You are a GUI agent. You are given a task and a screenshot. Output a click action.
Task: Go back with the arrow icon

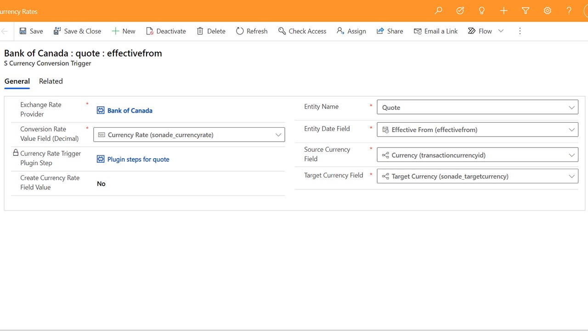[5, 31]
